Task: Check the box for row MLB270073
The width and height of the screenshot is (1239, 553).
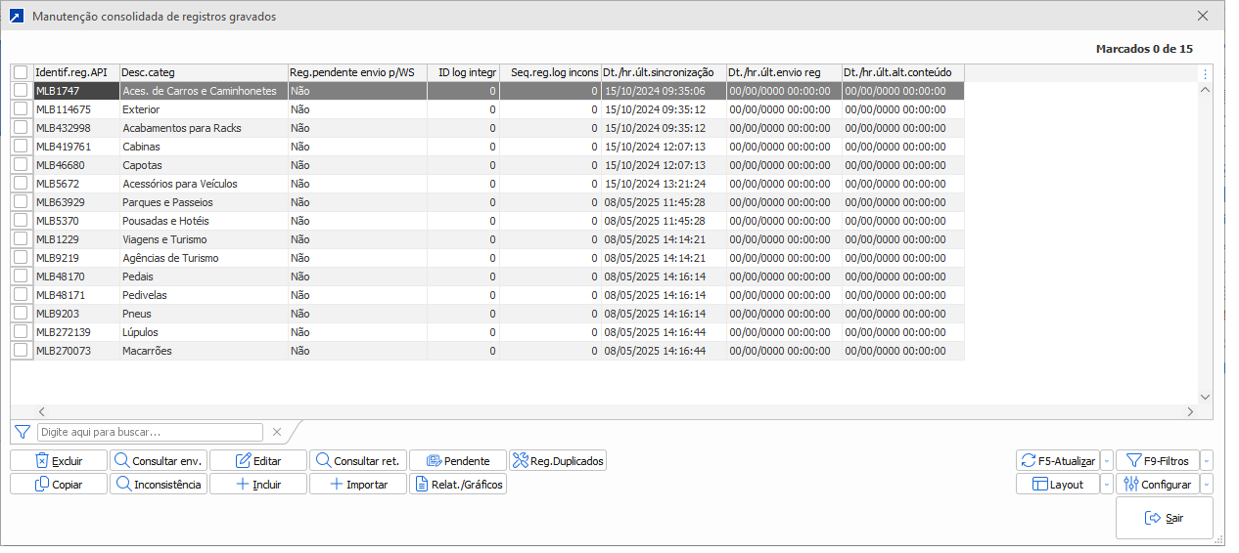Action: tap(21, 350)
